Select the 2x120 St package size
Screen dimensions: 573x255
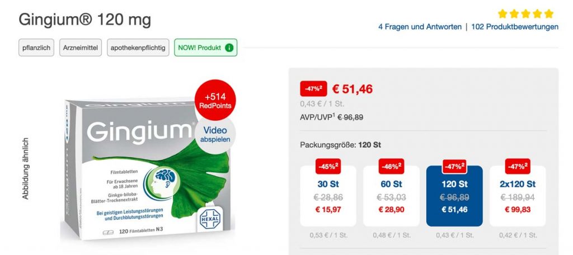point(518,196)
